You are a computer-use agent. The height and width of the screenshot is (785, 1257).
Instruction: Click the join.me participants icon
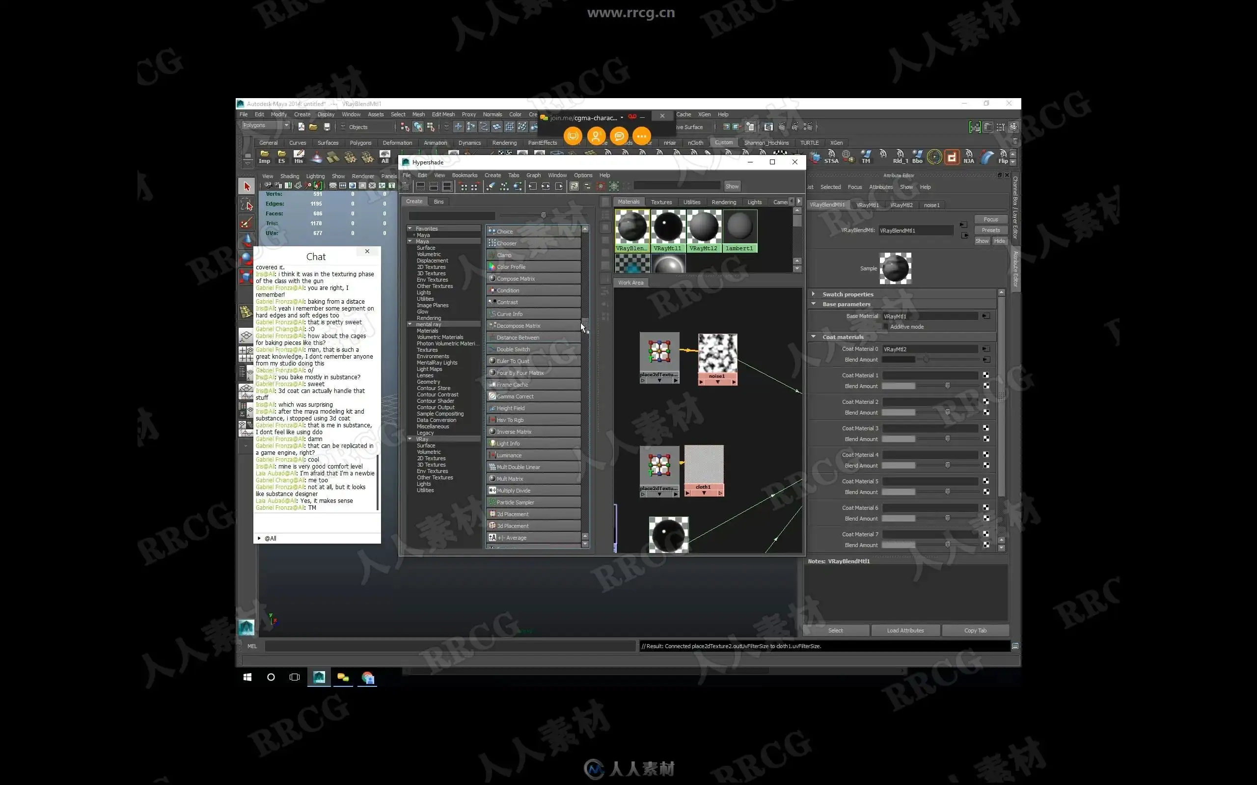[596, 136]
